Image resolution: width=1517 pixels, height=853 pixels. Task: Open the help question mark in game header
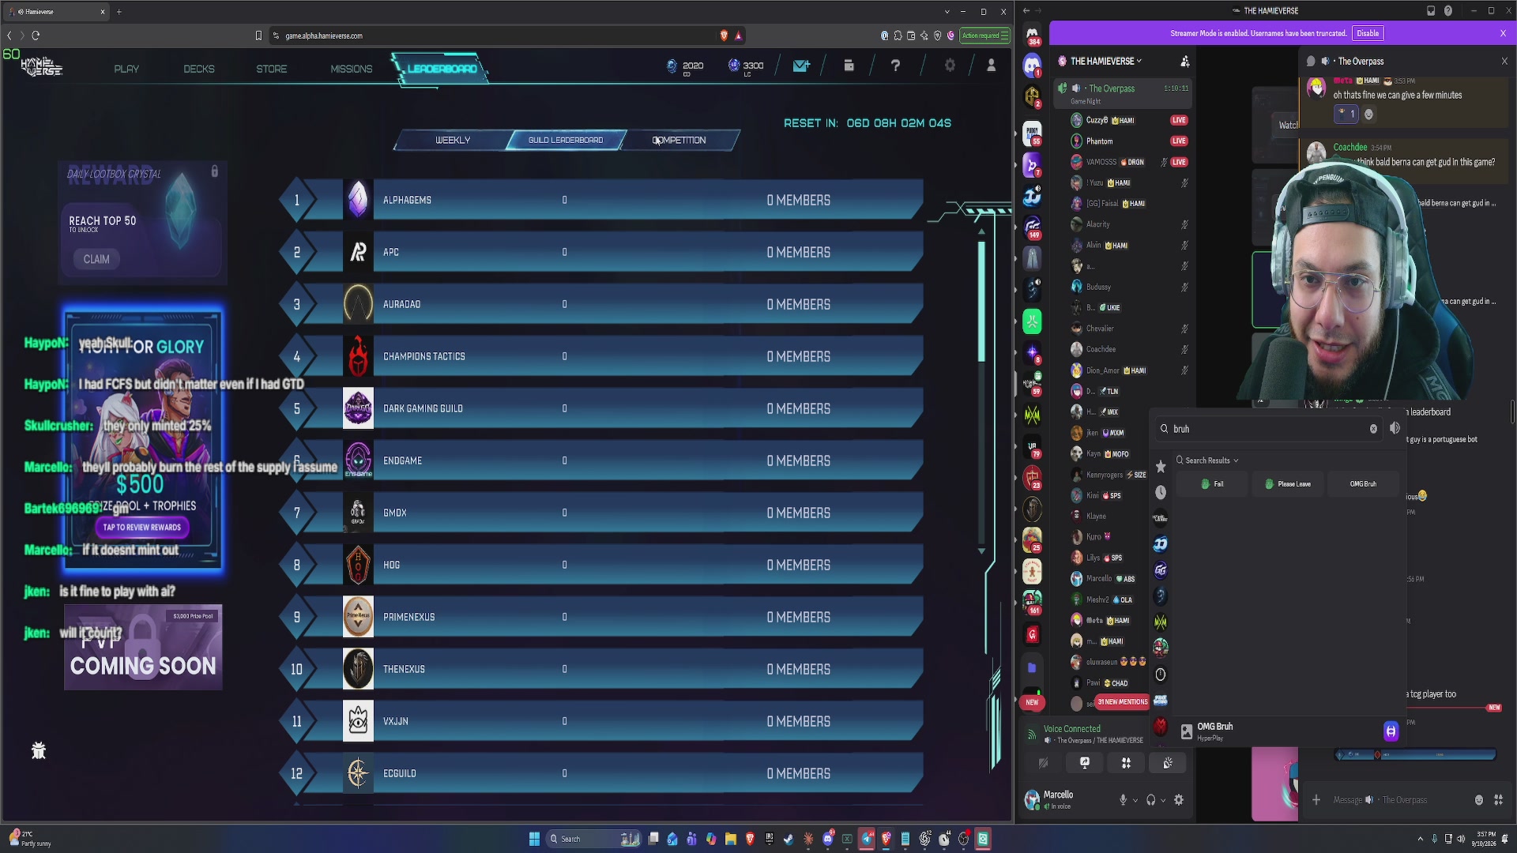click(x=895, y=66)
